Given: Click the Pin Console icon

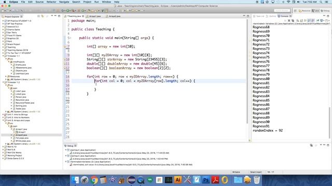Looking at the screenshot, I should (317, 21).
